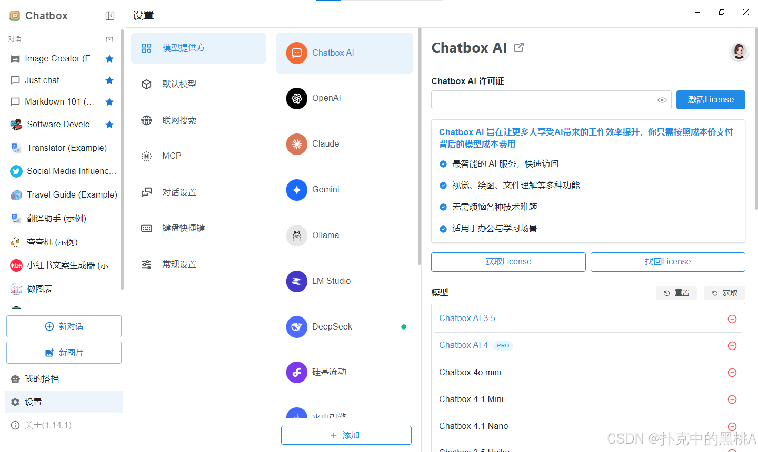
Task: Add a new provider with 添加
Action: coord(346,435)
